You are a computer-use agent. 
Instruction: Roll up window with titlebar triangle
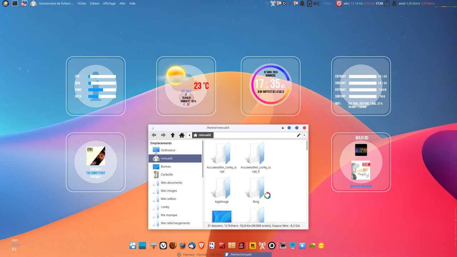(x=283, y=128)
